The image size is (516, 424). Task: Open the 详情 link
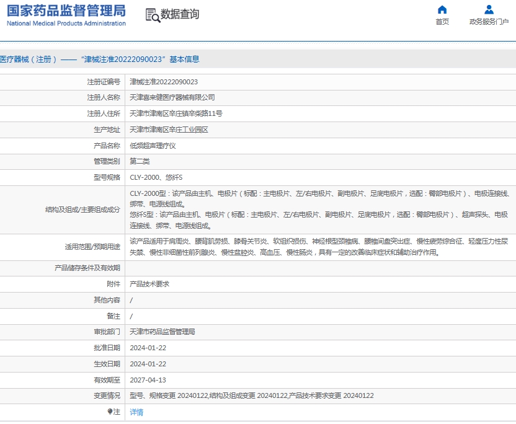coord(136,412)
